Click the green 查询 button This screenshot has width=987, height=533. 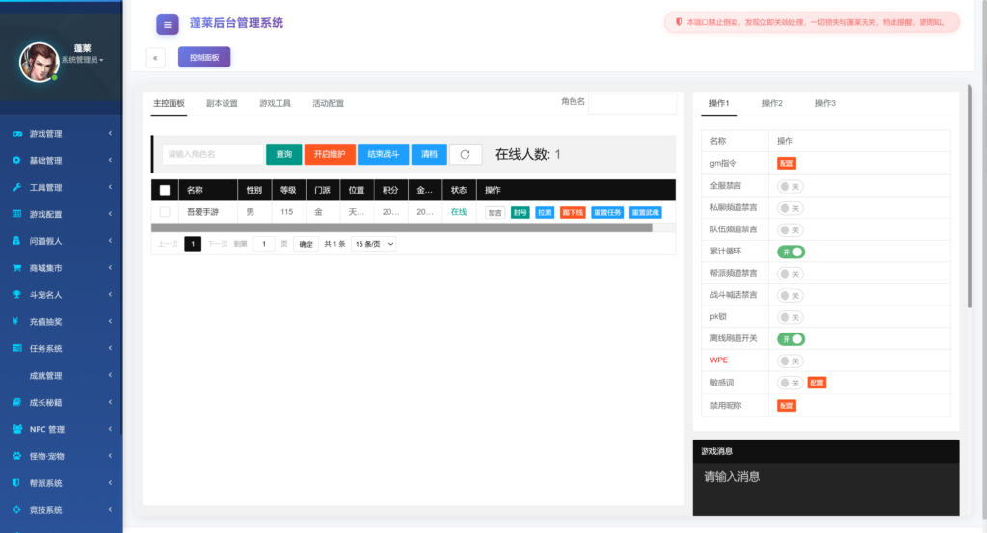click(x=284, y=155)
